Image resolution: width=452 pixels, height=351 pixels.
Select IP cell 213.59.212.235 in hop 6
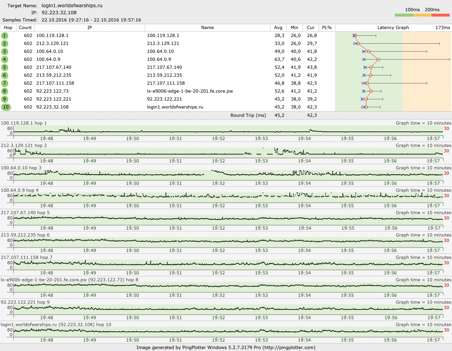point(54,75)
